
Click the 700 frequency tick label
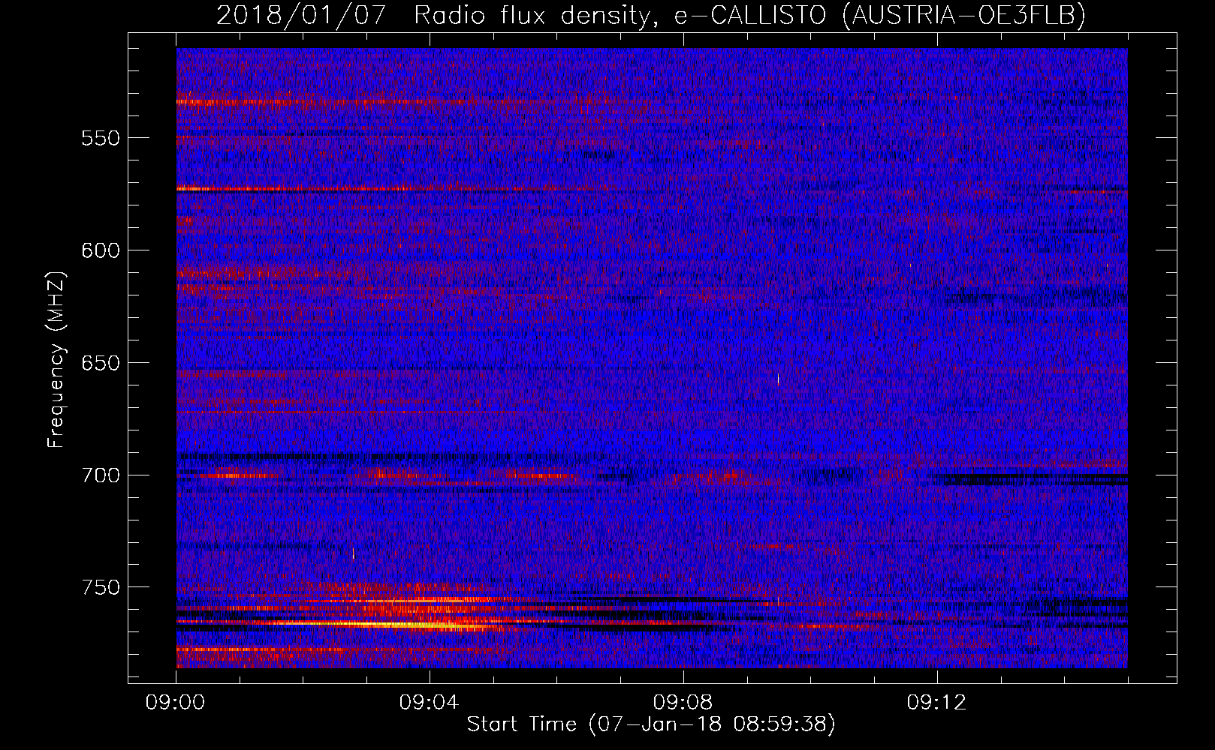click(101, 475)
